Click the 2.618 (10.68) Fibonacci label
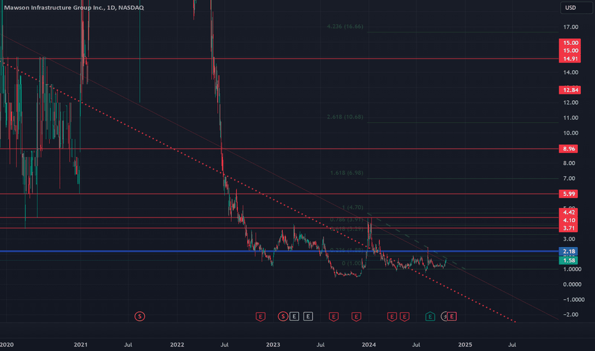Viewport: 595px width, 351px height. tap(345, 117)
